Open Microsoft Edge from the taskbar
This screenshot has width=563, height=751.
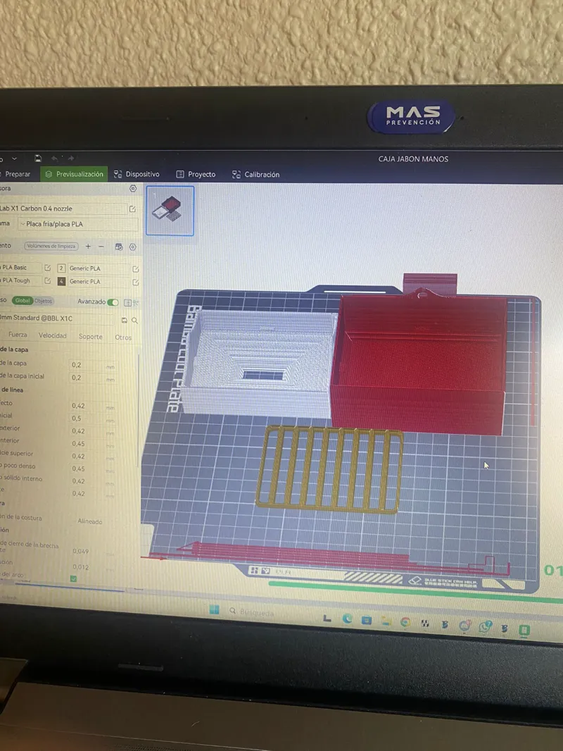click(347, 619)
